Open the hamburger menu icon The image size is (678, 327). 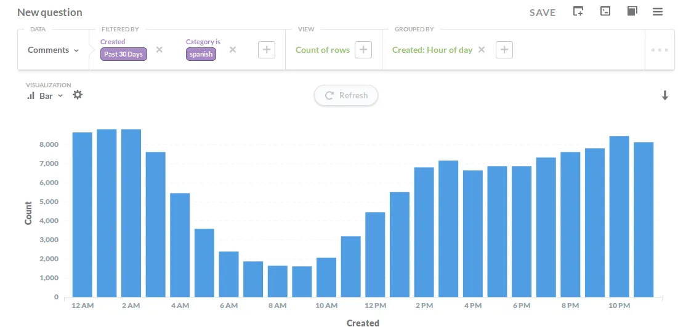pyautogui.click(x=658, y=12)
